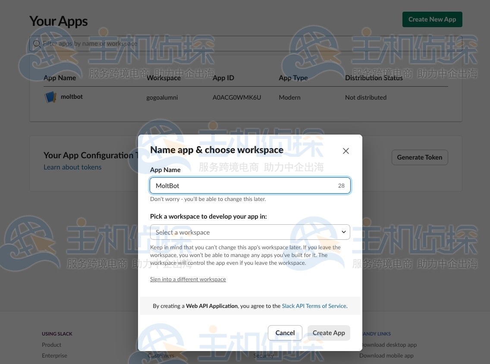The width and height of the screenshot is (490, 364).
Task: Open the 'Select a workspace' dropdown
Action: coord(250,232)
